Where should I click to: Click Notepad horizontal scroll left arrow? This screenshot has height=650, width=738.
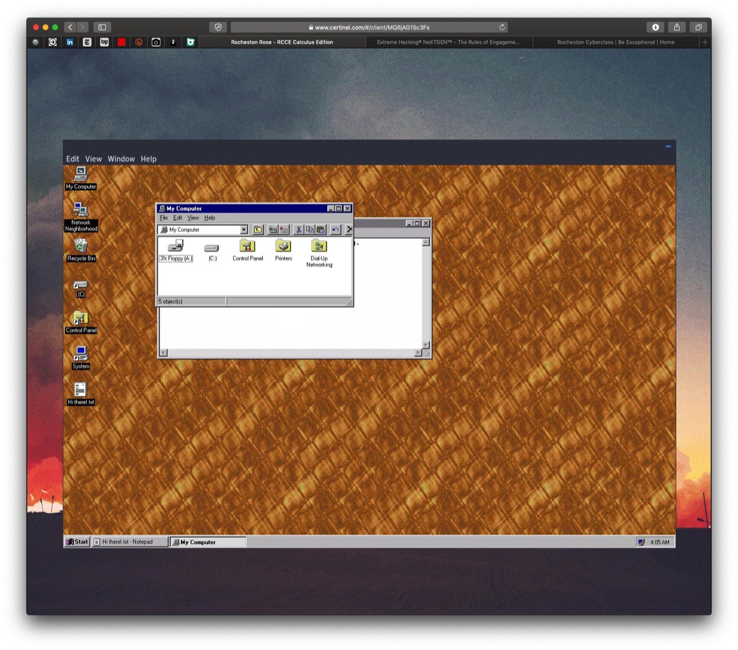click(164, 353)
